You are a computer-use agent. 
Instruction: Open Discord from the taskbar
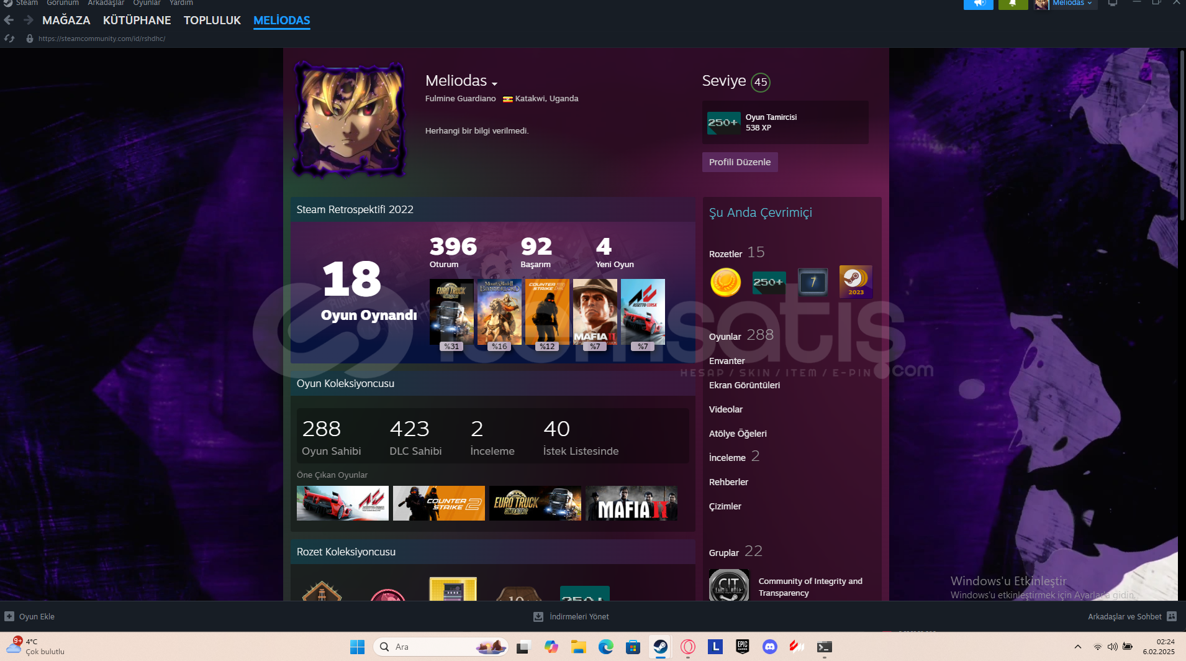[770, 647]
